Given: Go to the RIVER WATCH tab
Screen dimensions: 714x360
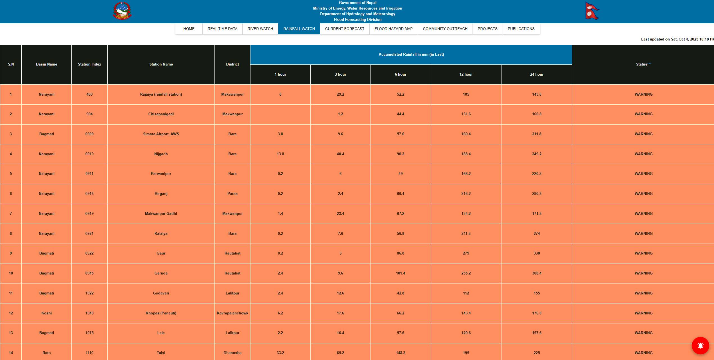Looking at the screenshot, I should pos(260,29).
